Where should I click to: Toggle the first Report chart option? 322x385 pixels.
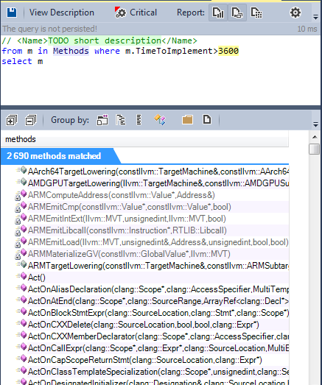click(218, 13)
